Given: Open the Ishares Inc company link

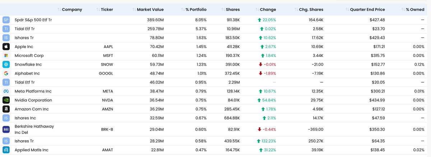Looking at the screenshot, I should coord(25,118).
